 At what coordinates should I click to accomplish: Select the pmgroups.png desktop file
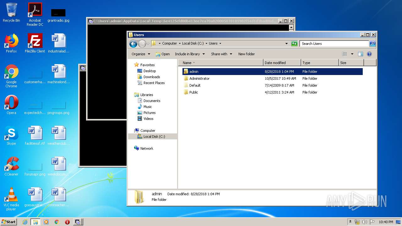coord(58,108)
